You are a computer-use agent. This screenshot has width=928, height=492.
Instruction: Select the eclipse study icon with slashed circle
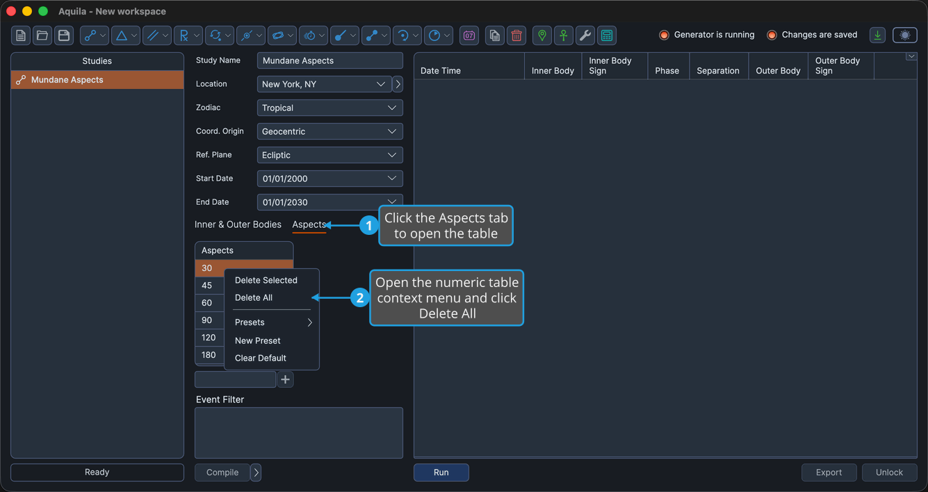tap(247, 35)
